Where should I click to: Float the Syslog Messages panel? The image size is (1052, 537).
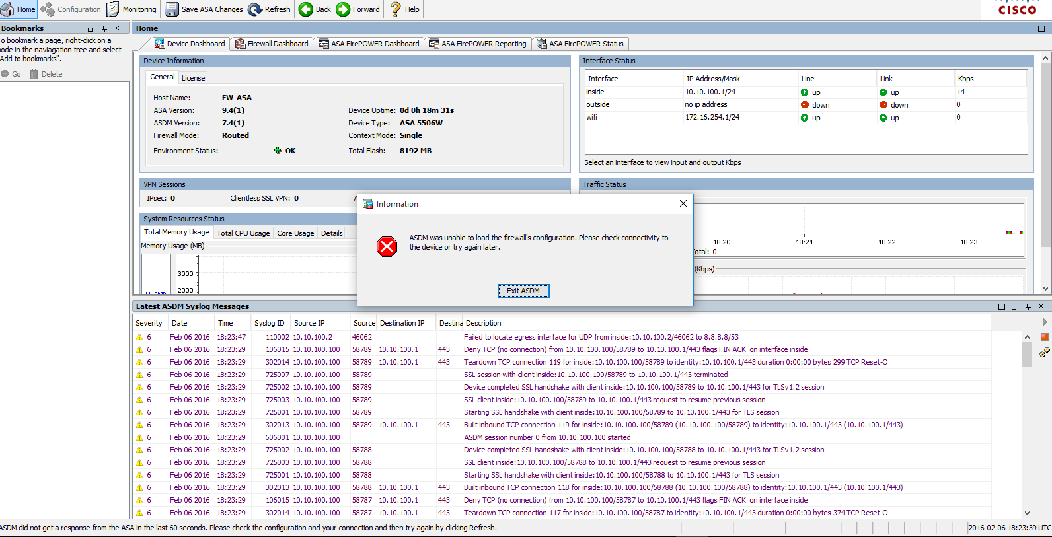click(1015, 306)
